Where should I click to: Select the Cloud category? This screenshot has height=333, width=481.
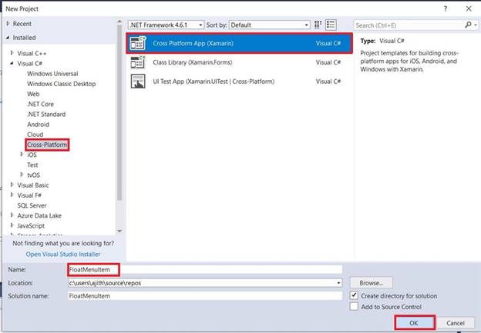[35, 135]
